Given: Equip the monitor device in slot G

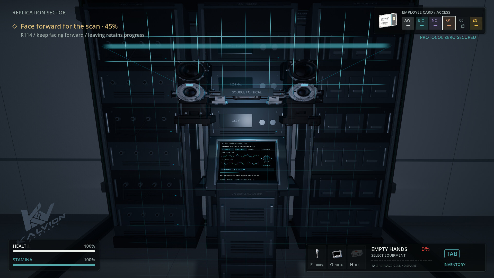Looking at the screenshot, I should point(337,257).
